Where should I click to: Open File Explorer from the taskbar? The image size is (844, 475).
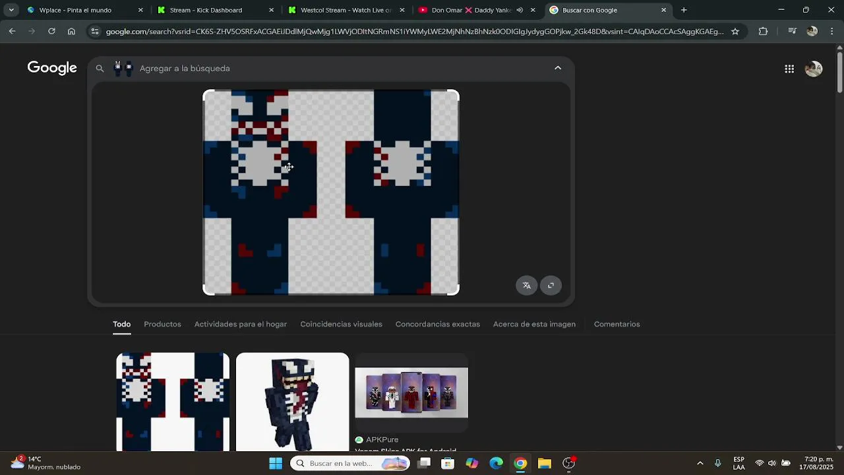coord(544,463)
